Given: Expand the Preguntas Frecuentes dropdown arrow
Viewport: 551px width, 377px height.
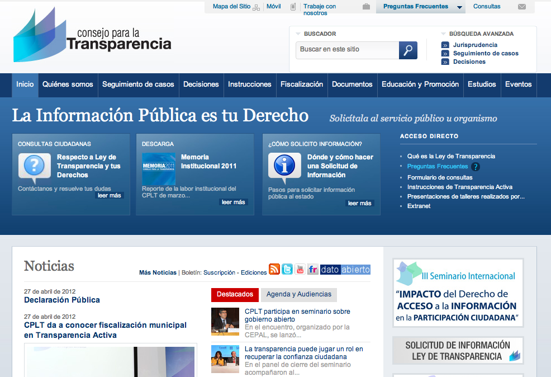Looking at the screenshot, I should 459,7.
